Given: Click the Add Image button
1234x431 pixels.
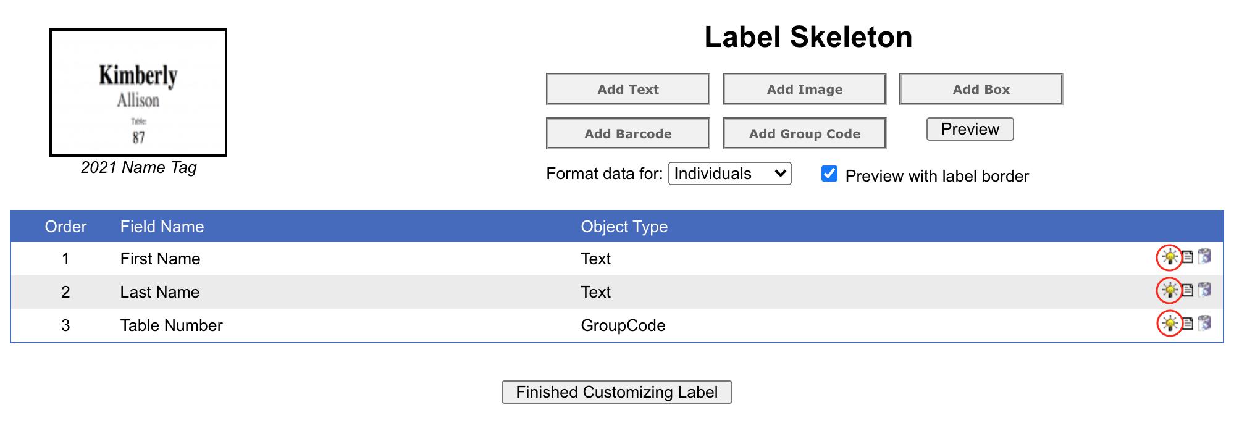Looking at the screenshot, I should (x=804, y=90).
